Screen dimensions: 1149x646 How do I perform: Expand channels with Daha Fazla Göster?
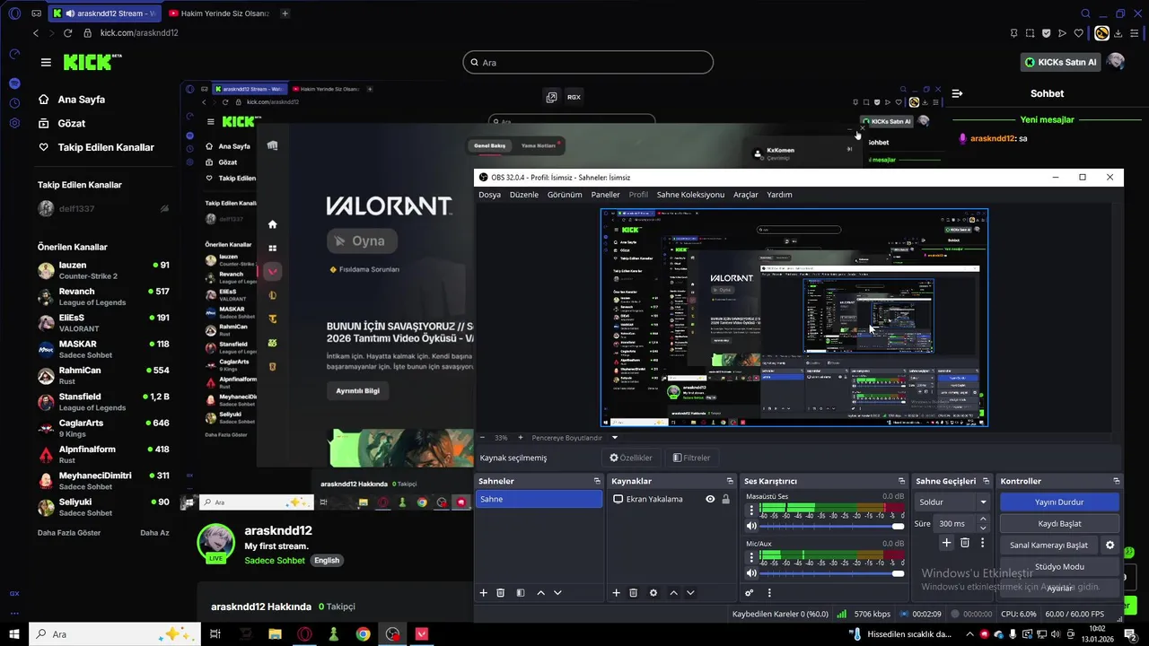tap(69, 532)
